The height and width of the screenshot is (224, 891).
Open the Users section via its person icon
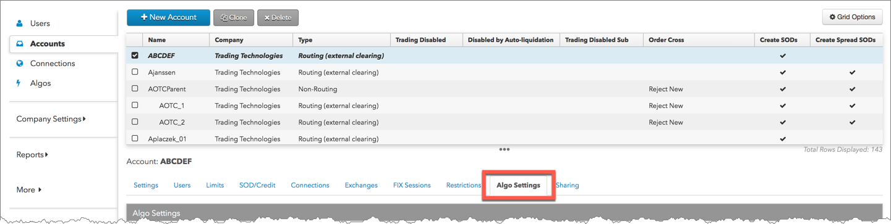coord(19,23)
